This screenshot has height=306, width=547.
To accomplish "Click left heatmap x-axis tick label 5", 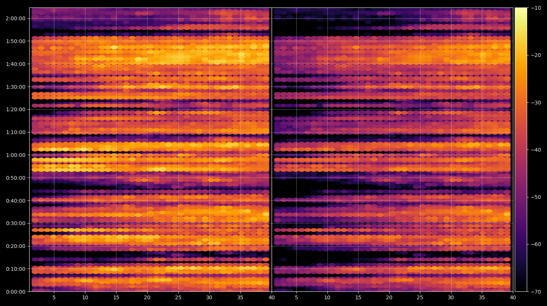I will [54, 298].
